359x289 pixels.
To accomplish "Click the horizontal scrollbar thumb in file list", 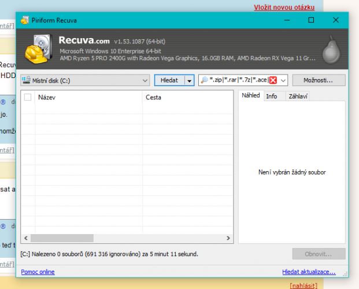I will coord(62,238).
